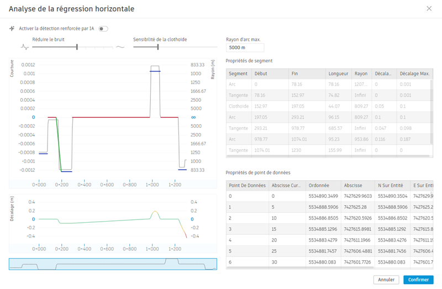This screenshot has width=442, height=289.
Task: Click the abscisse value 7427620.5926
Action: [x=357, y=218]
